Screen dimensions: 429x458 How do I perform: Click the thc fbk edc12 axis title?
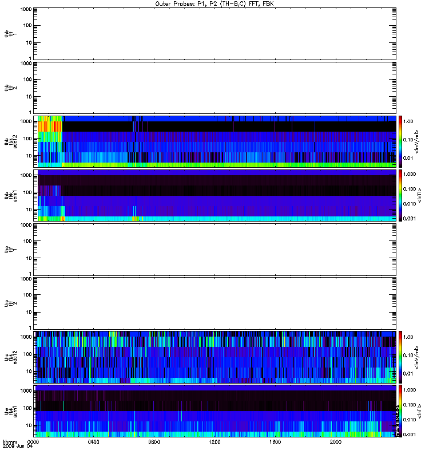[11, 357]
